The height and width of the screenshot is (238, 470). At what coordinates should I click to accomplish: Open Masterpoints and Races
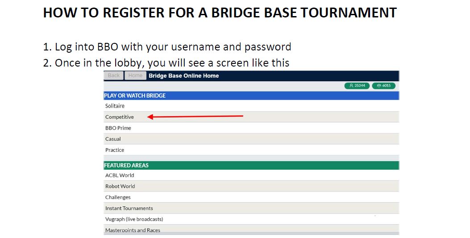(x=251, y=230)
